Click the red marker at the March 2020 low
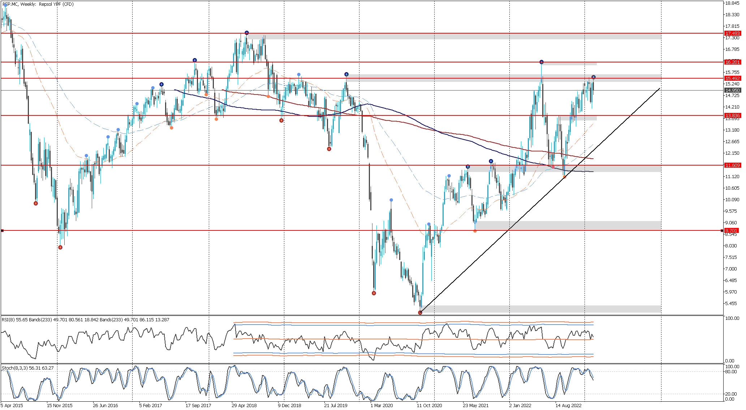Screen dimensions: 746x410 (374, 293)
